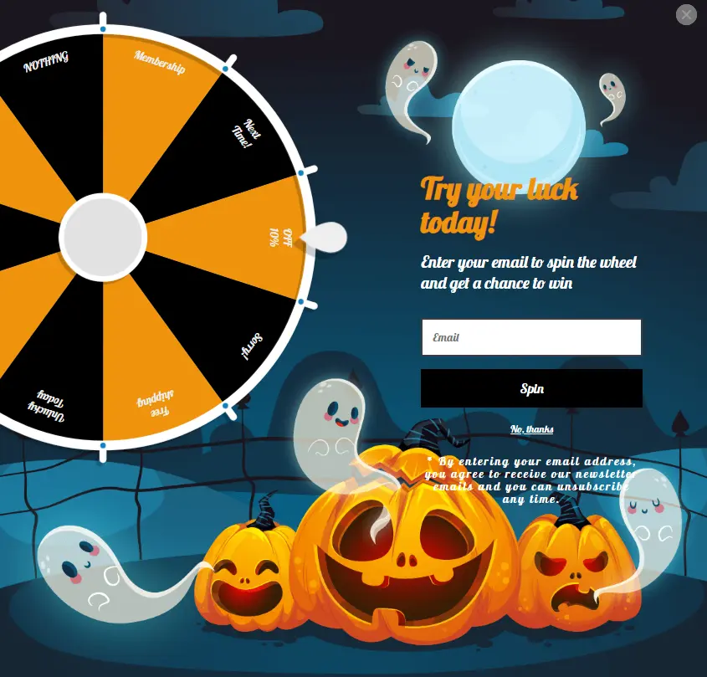Click the angry pumpkin on the right
The height and width of the screenshot is (677, 707).
click(579, 572)
